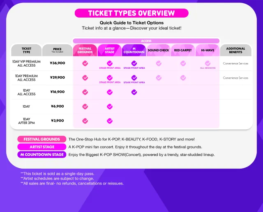
Task: Click the 1DAY VIP Premium Festival Grounds checkmark
Action: pos(85,63)
